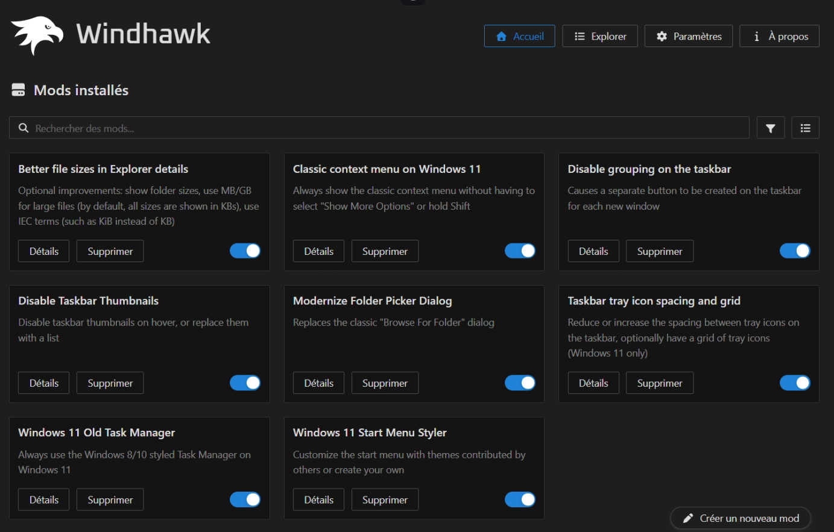
Task: Toggle off Classic context menu mod
Action: pos(520,251)
